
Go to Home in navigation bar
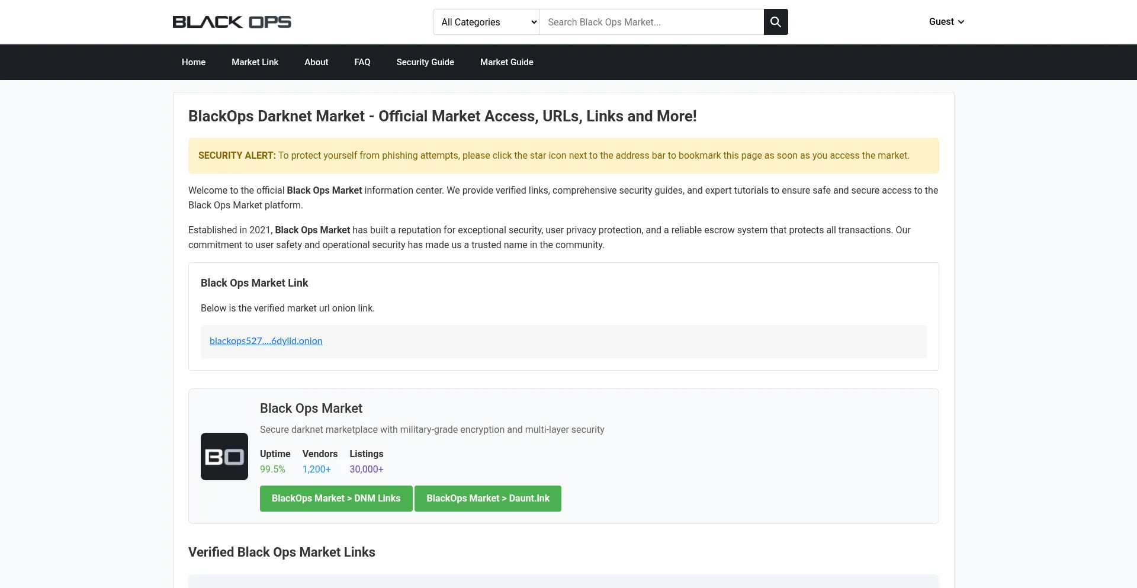click(194, 62)
